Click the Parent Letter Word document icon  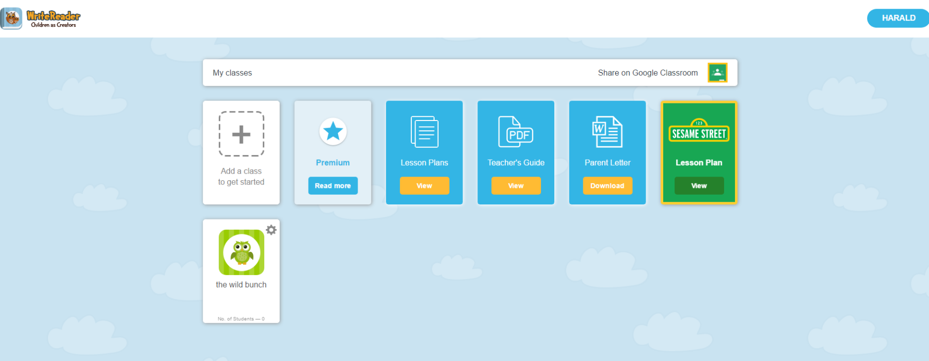[x=607, y=132]
